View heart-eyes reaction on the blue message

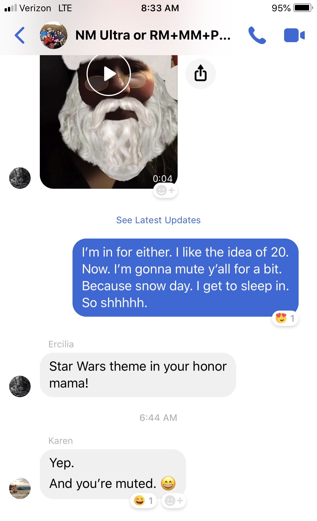(x=285, y=318)
